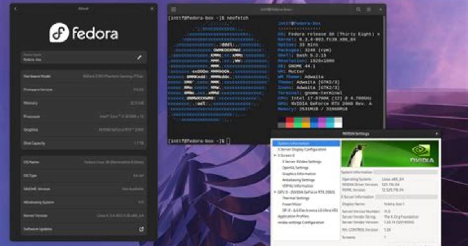468x246 pixels.
Task: Click the Processor row in About
Action: point(84,116)
